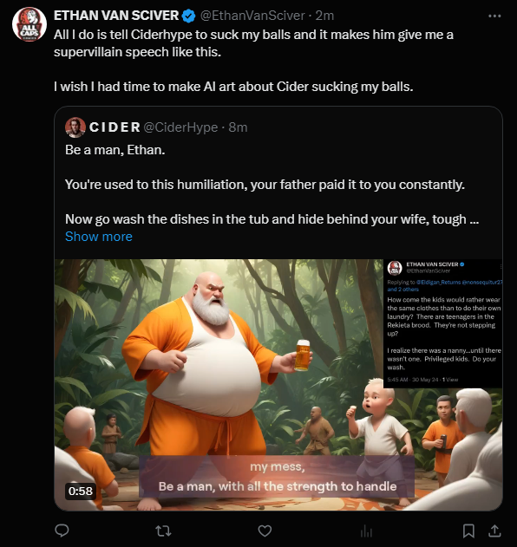The height and width of the screenshot is (547, 517).
Task: Open the 2m post timestamp
Action: [x=324, y=16]
